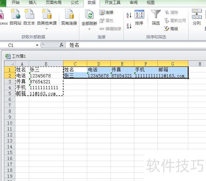Select column G header
The width and height of the screenshot is (206, 181).
pos(173,64)
